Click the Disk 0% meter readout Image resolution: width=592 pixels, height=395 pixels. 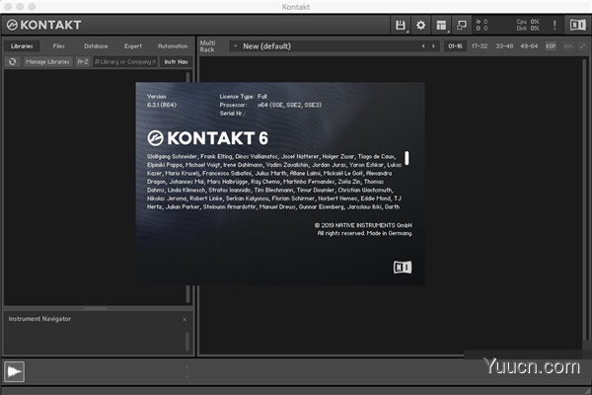[x=528, y=29]
